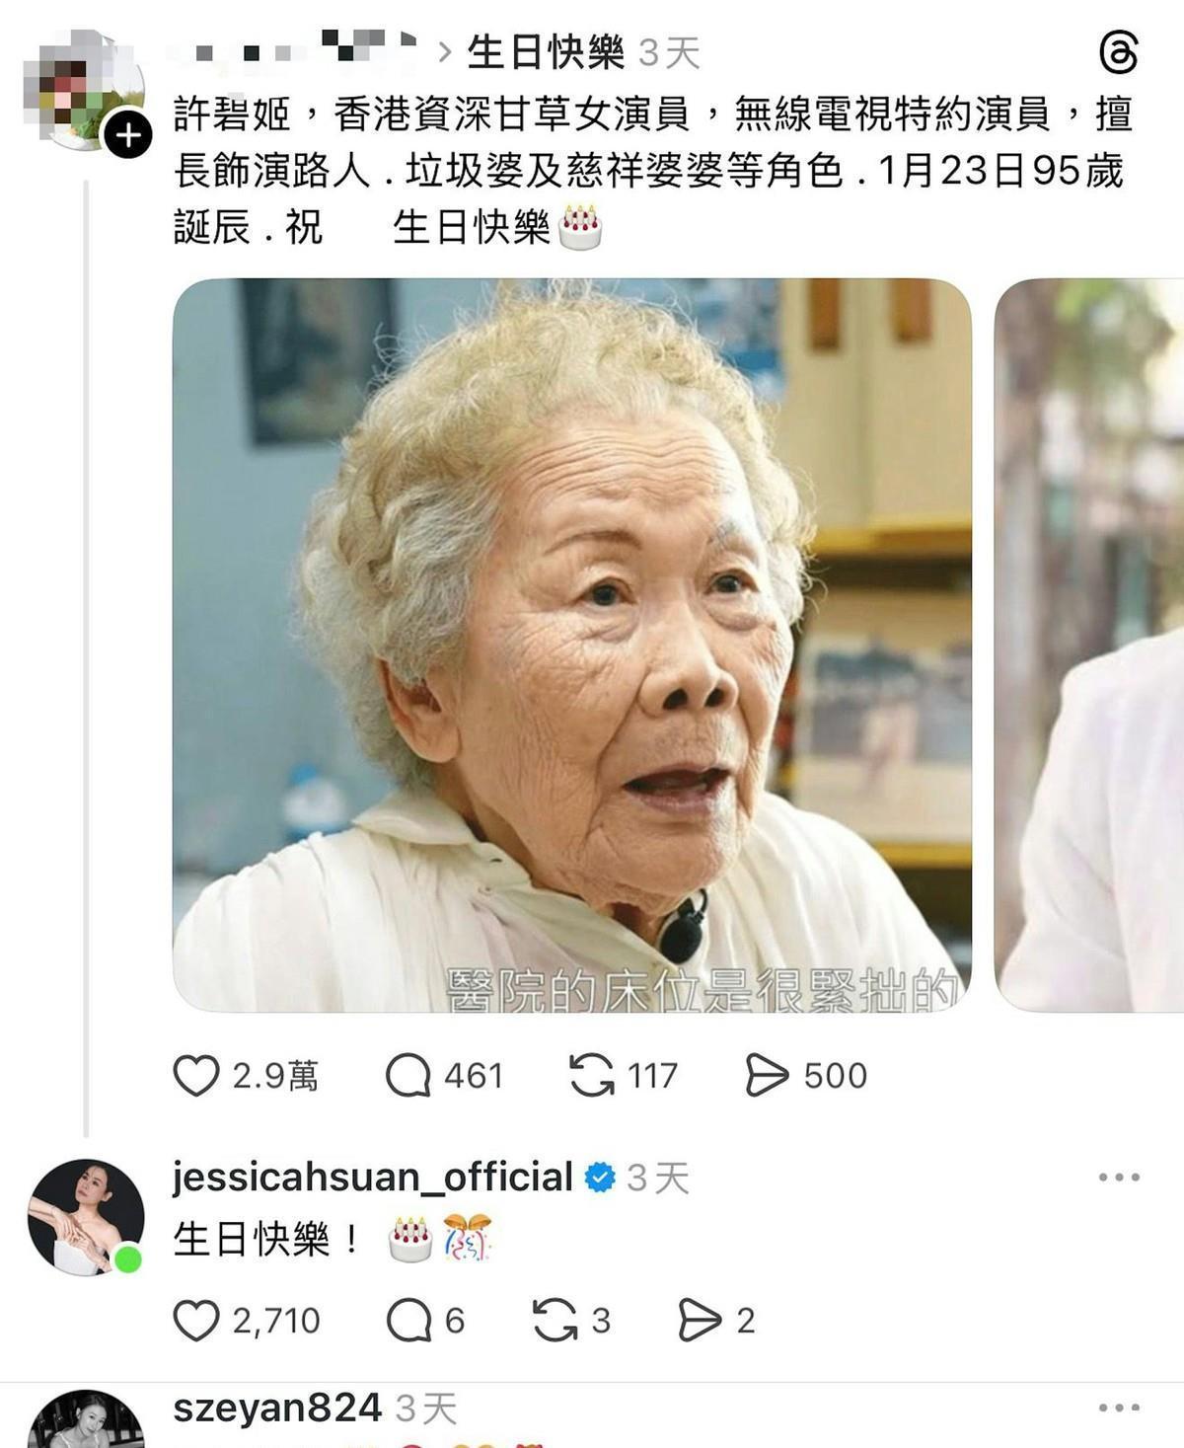Open szeyan824's profile name

277,1408
